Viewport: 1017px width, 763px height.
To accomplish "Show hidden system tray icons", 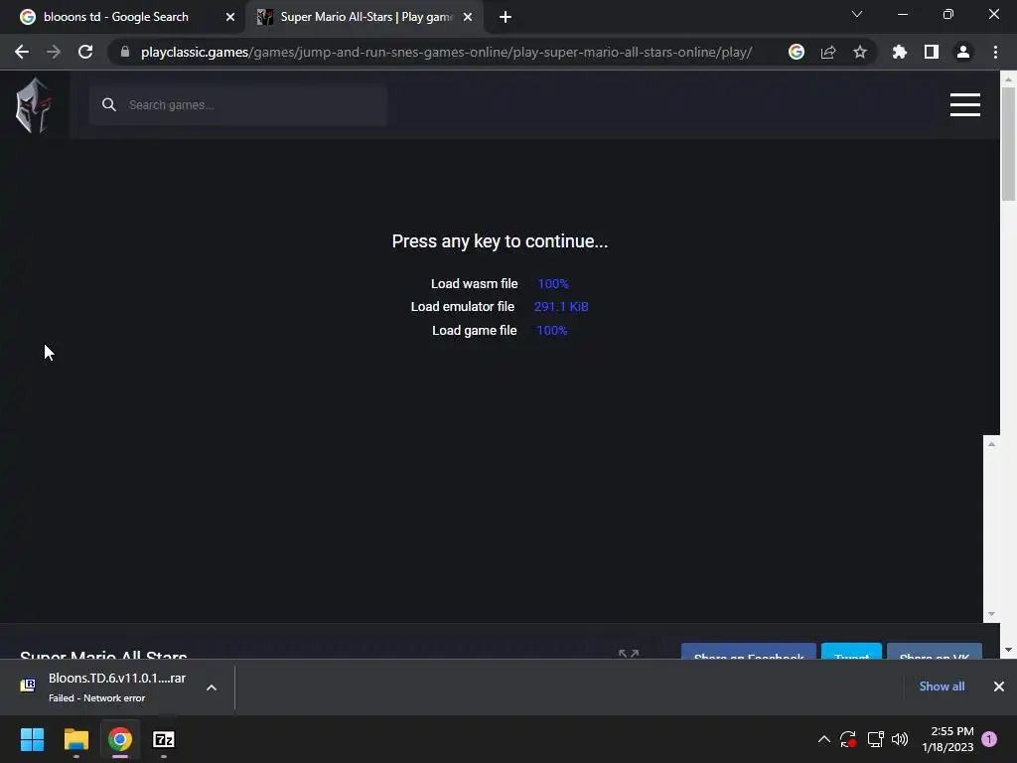I will click(823, 739).
